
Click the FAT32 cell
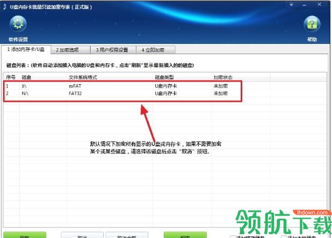[75, 93]
